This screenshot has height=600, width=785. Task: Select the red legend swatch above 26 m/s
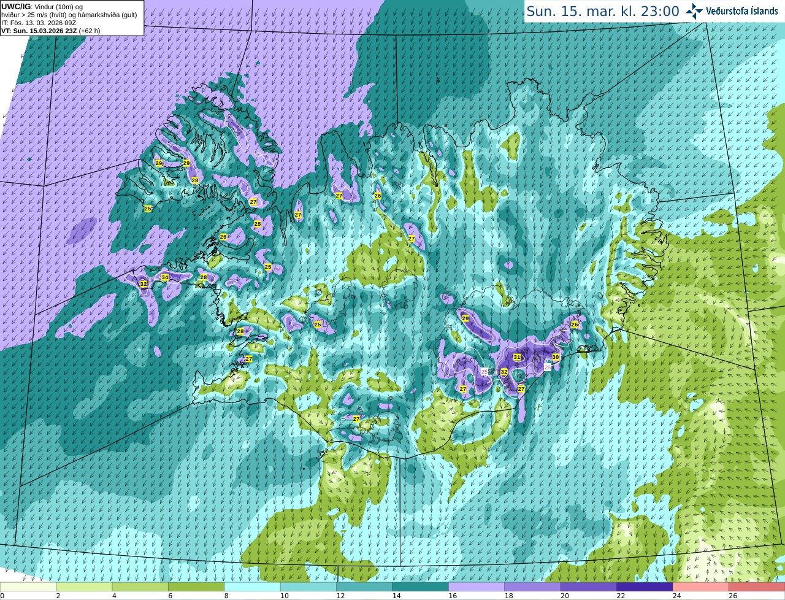click(x=757, y=587)
